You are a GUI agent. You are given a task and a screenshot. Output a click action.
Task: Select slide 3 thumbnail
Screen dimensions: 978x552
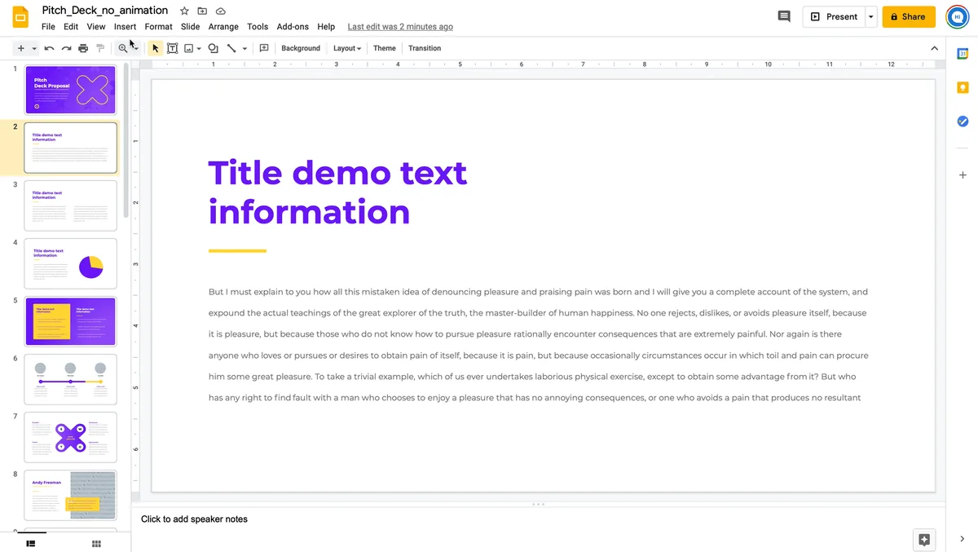[70, 205]
